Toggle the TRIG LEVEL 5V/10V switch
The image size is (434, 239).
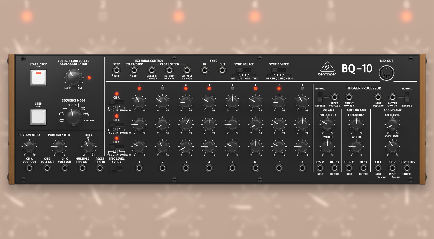click(x=116, y=168)
